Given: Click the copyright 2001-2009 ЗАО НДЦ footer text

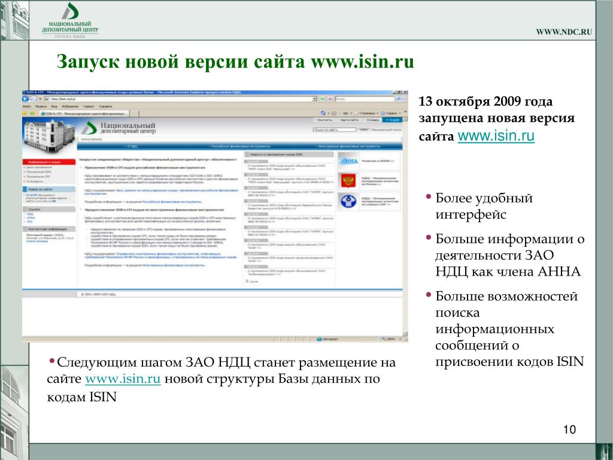Looking at the screenshot, I should (98, 294).
